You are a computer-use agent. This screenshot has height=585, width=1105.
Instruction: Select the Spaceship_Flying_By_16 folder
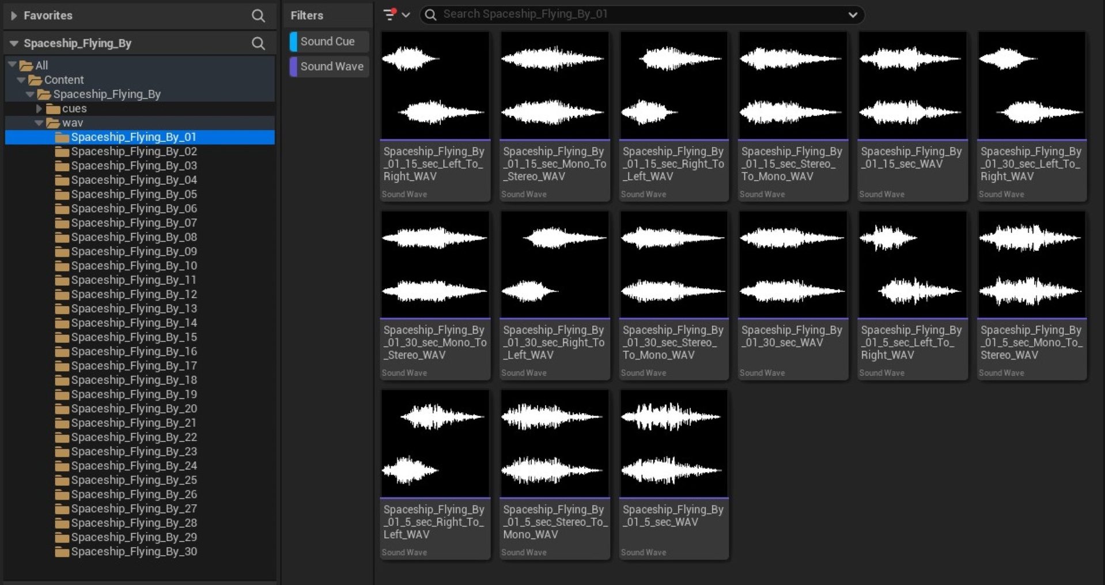[x=139, y=352]
